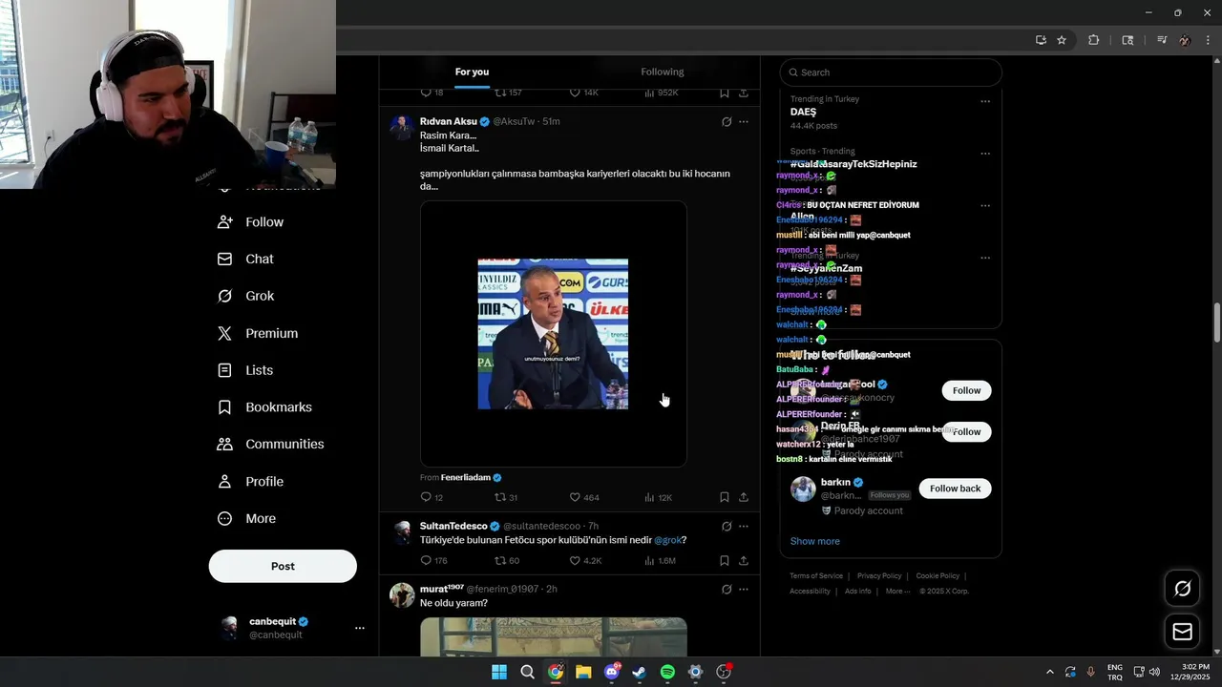The width and height of the screenshot is (1222, 687).
Task: Reply to Rıdvan Aksu's post (12 replies)
Action: (x=432, y=497)
